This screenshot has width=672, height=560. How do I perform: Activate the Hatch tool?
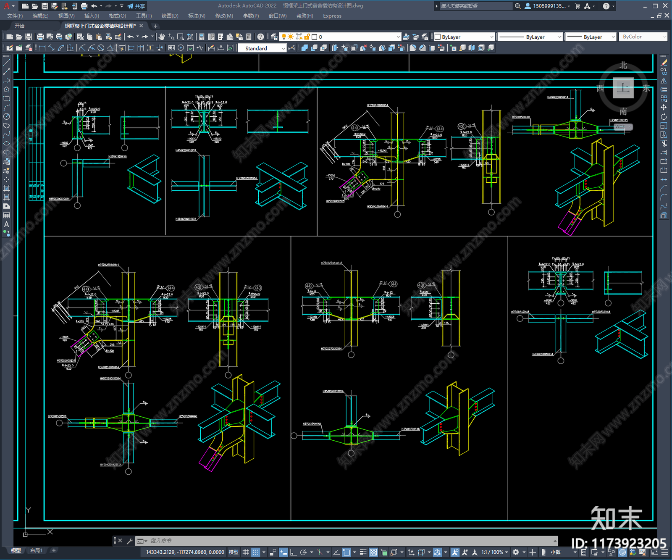tap(6, 188)
